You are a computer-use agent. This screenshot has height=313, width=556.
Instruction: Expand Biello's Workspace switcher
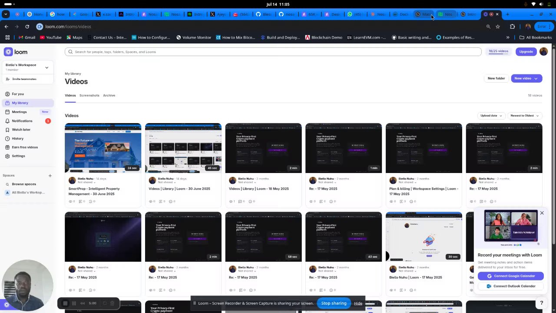(x=46, y=67)
